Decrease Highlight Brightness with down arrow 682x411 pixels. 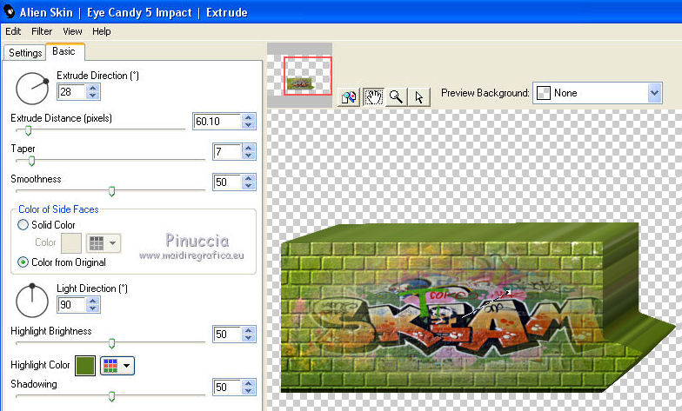coord(249,338)
